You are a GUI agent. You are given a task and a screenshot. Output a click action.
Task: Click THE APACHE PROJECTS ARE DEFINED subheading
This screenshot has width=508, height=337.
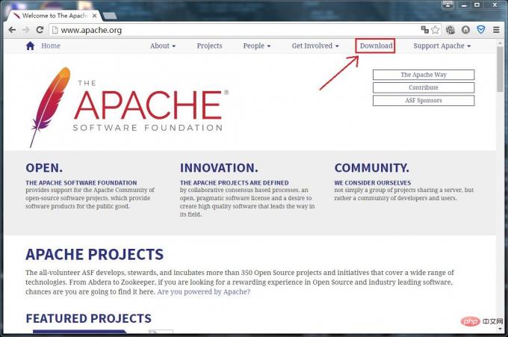(235, 183)
